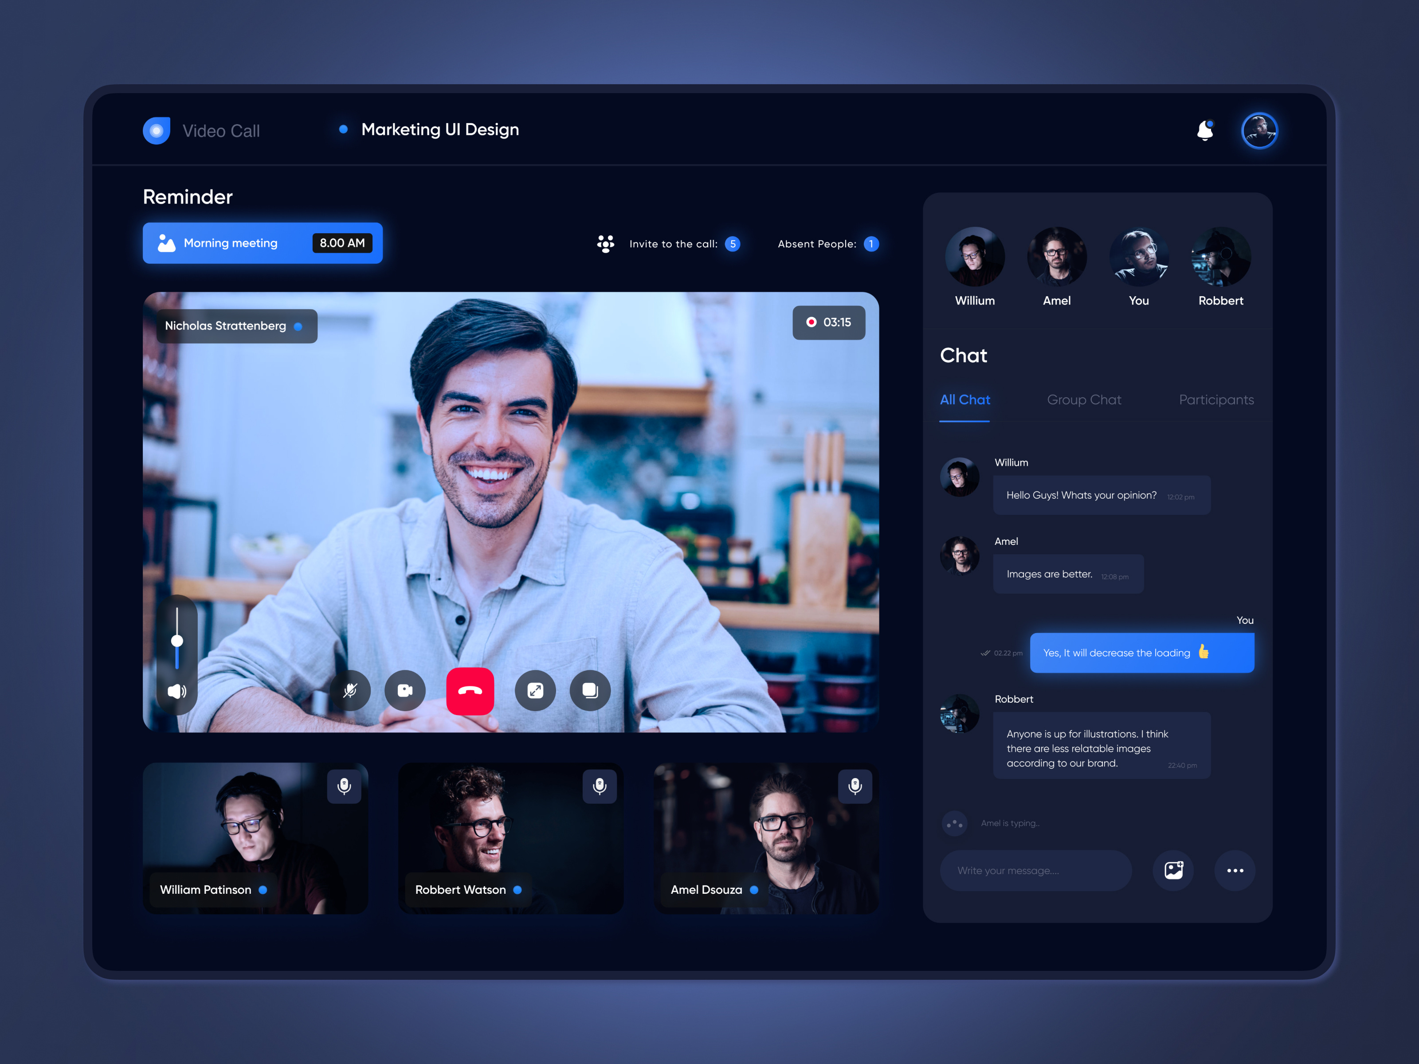
Task: End the call with the red button
Action: pyautogui.click(x=470, y=691)
